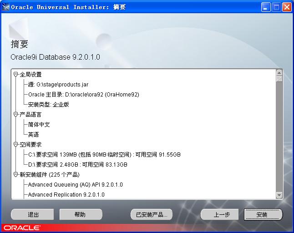Go back with the 上一步 button

click(220, 214)
